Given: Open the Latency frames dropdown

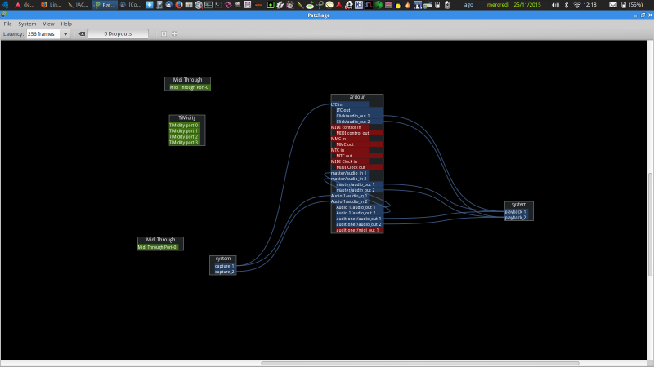Looking at the screenshot, I should [x=65, y=34].
